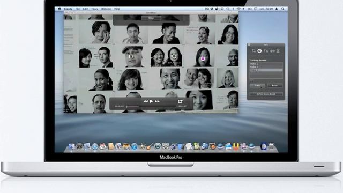Open iMovie star icon in the Dock
The height and width of the screenshot is (193, 343).
tap(143, 146)
